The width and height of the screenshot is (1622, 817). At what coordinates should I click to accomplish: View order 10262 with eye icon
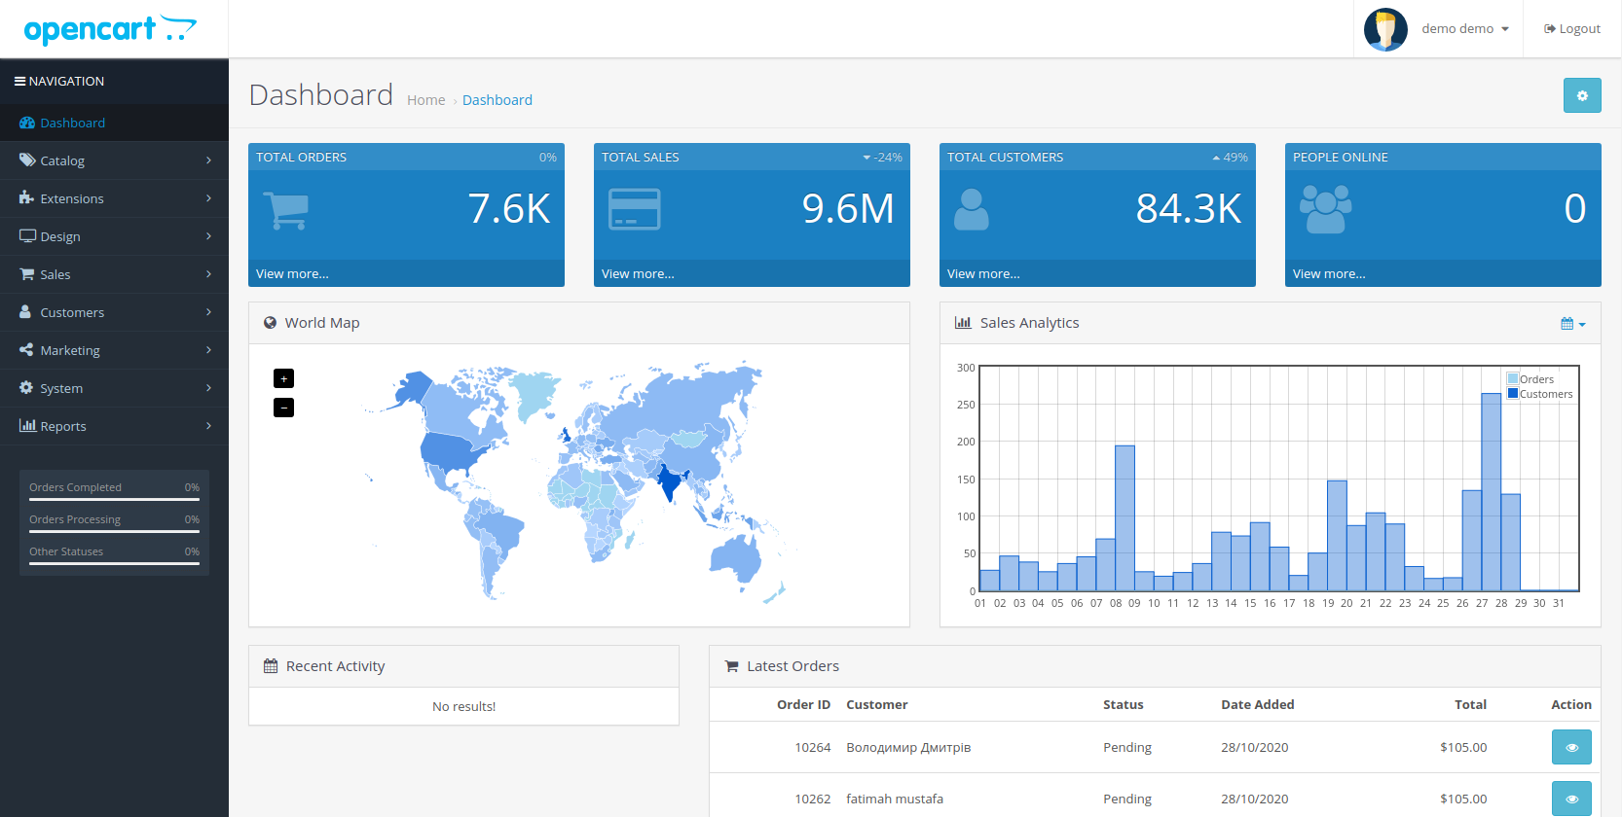[x=1570, y=799]
